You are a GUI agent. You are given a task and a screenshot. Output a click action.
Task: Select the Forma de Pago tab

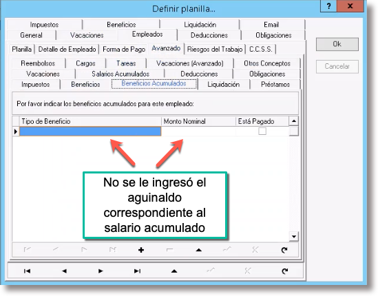tap(124, 49)
